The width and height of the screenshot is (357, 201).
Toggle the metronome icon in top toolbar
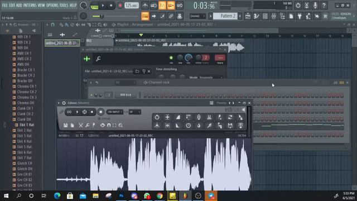point(145,6)
